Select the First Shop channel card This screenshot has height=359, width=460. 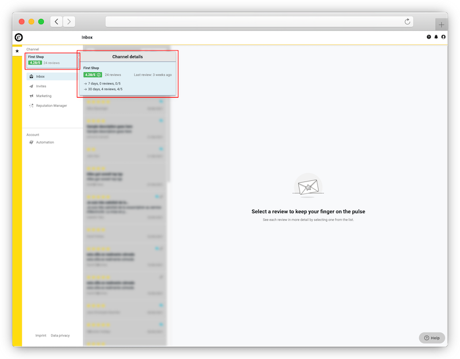[52, 61]
